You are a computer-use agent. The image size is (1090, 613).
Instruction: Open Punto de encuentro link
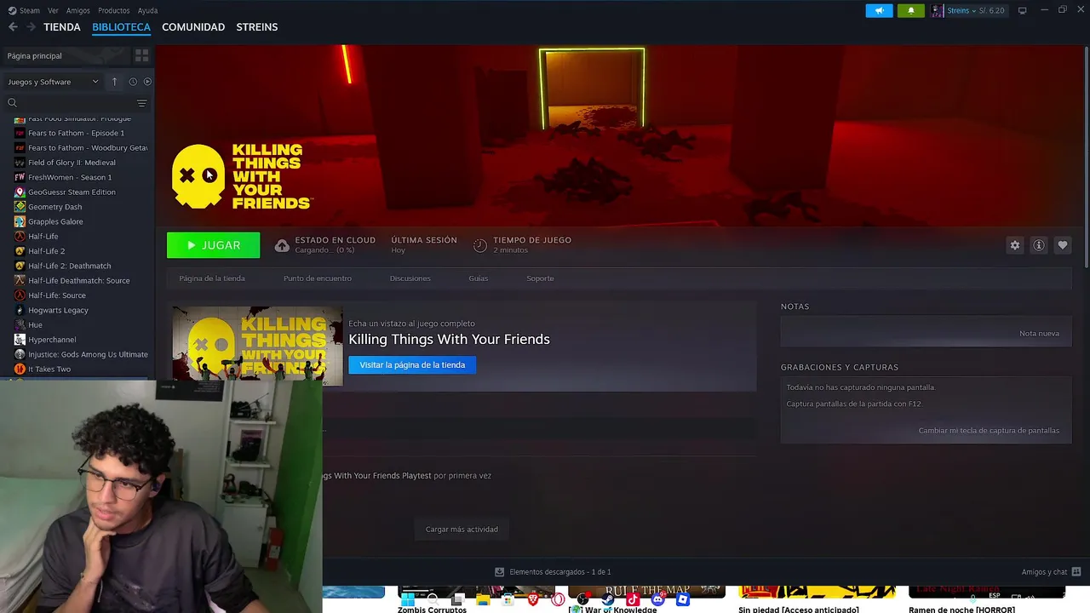coord(318,278)
